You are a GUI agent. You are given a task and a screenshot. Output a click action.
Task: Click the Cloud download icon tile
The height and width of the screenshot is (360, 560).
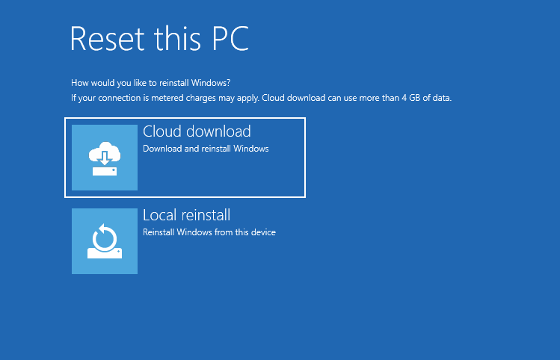point(104,158)
